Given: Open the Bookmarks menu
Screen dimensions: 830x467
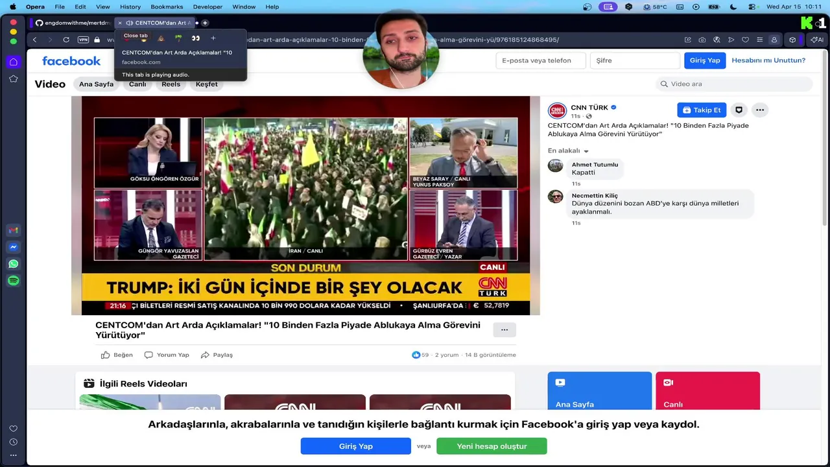Looking at the screenshot, I should [167, 6].
